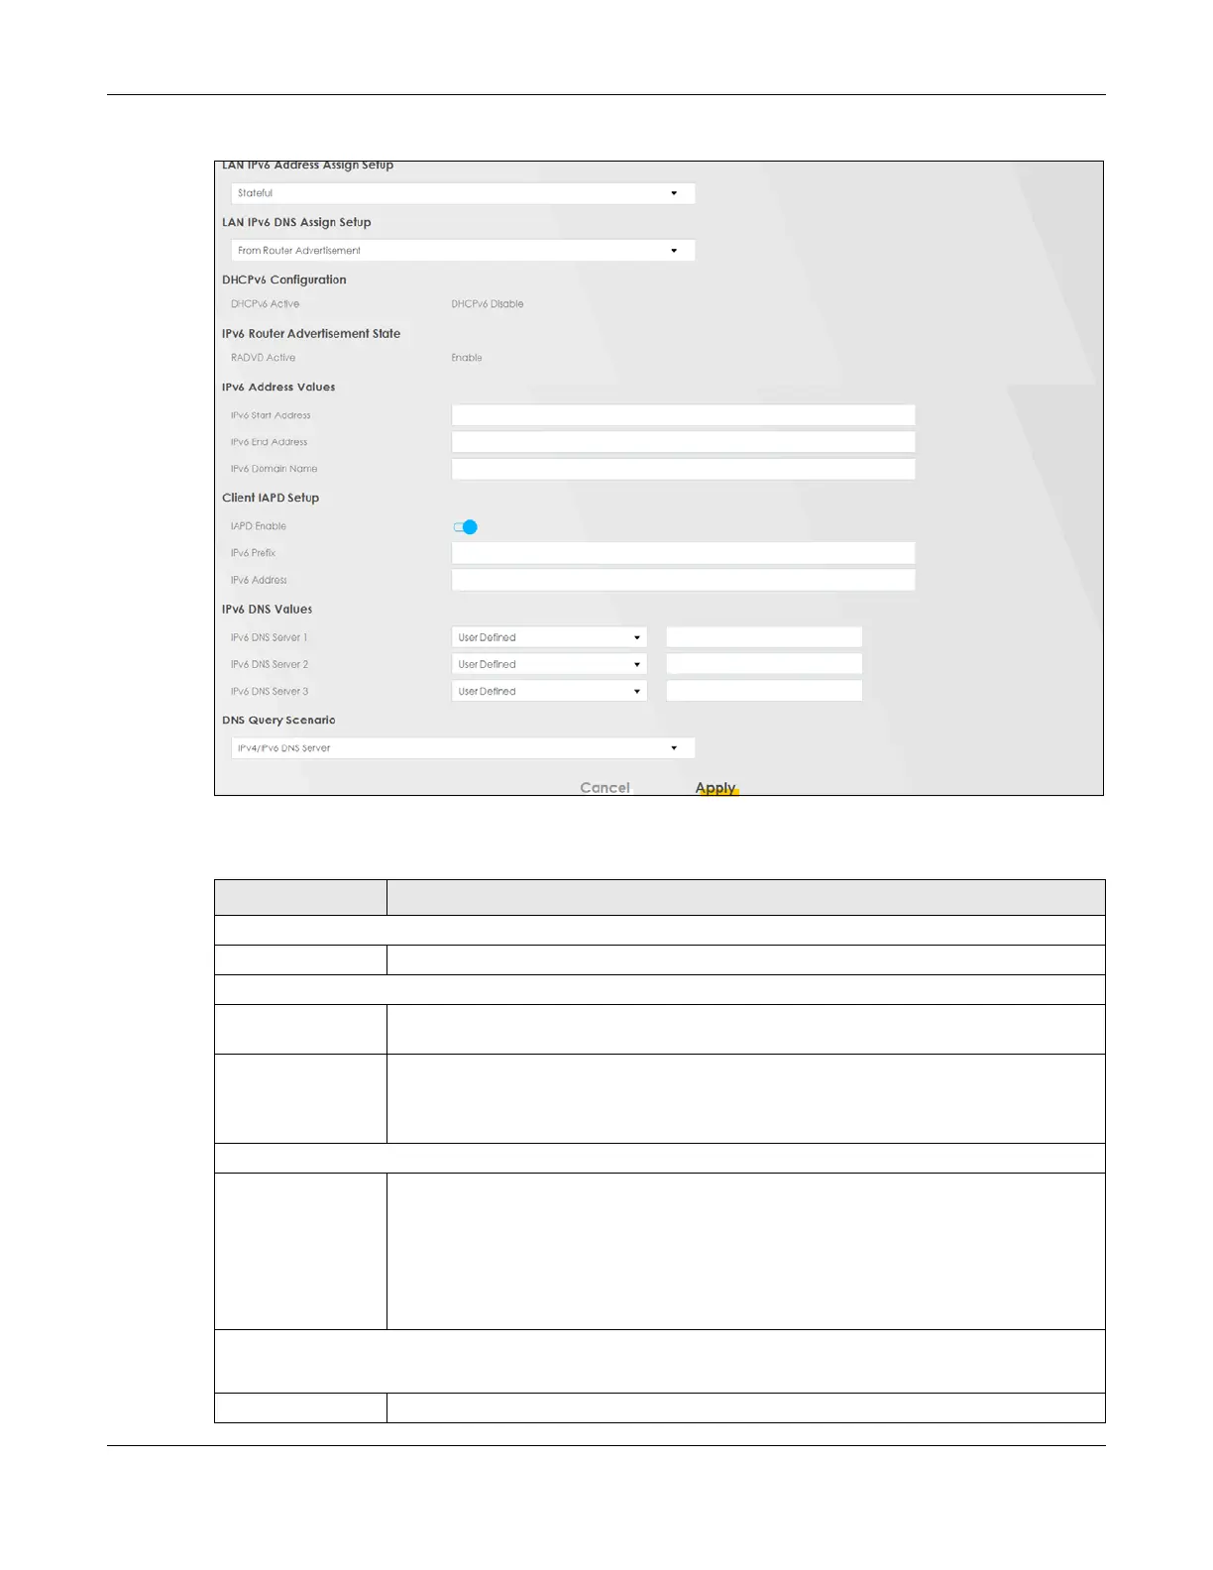The height and width of the screenshot is (1570, 1213).
Task: Open the DNS Query Scenario dropdown
Action: coord(463,748)
